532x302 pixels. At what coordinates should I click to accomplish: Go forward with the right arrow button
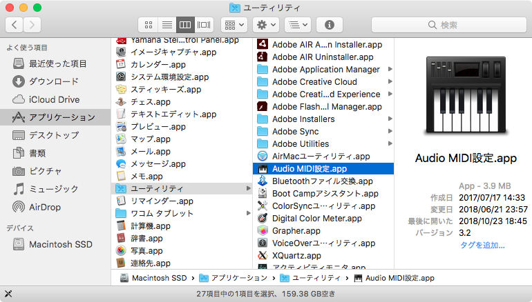[32, 25]
